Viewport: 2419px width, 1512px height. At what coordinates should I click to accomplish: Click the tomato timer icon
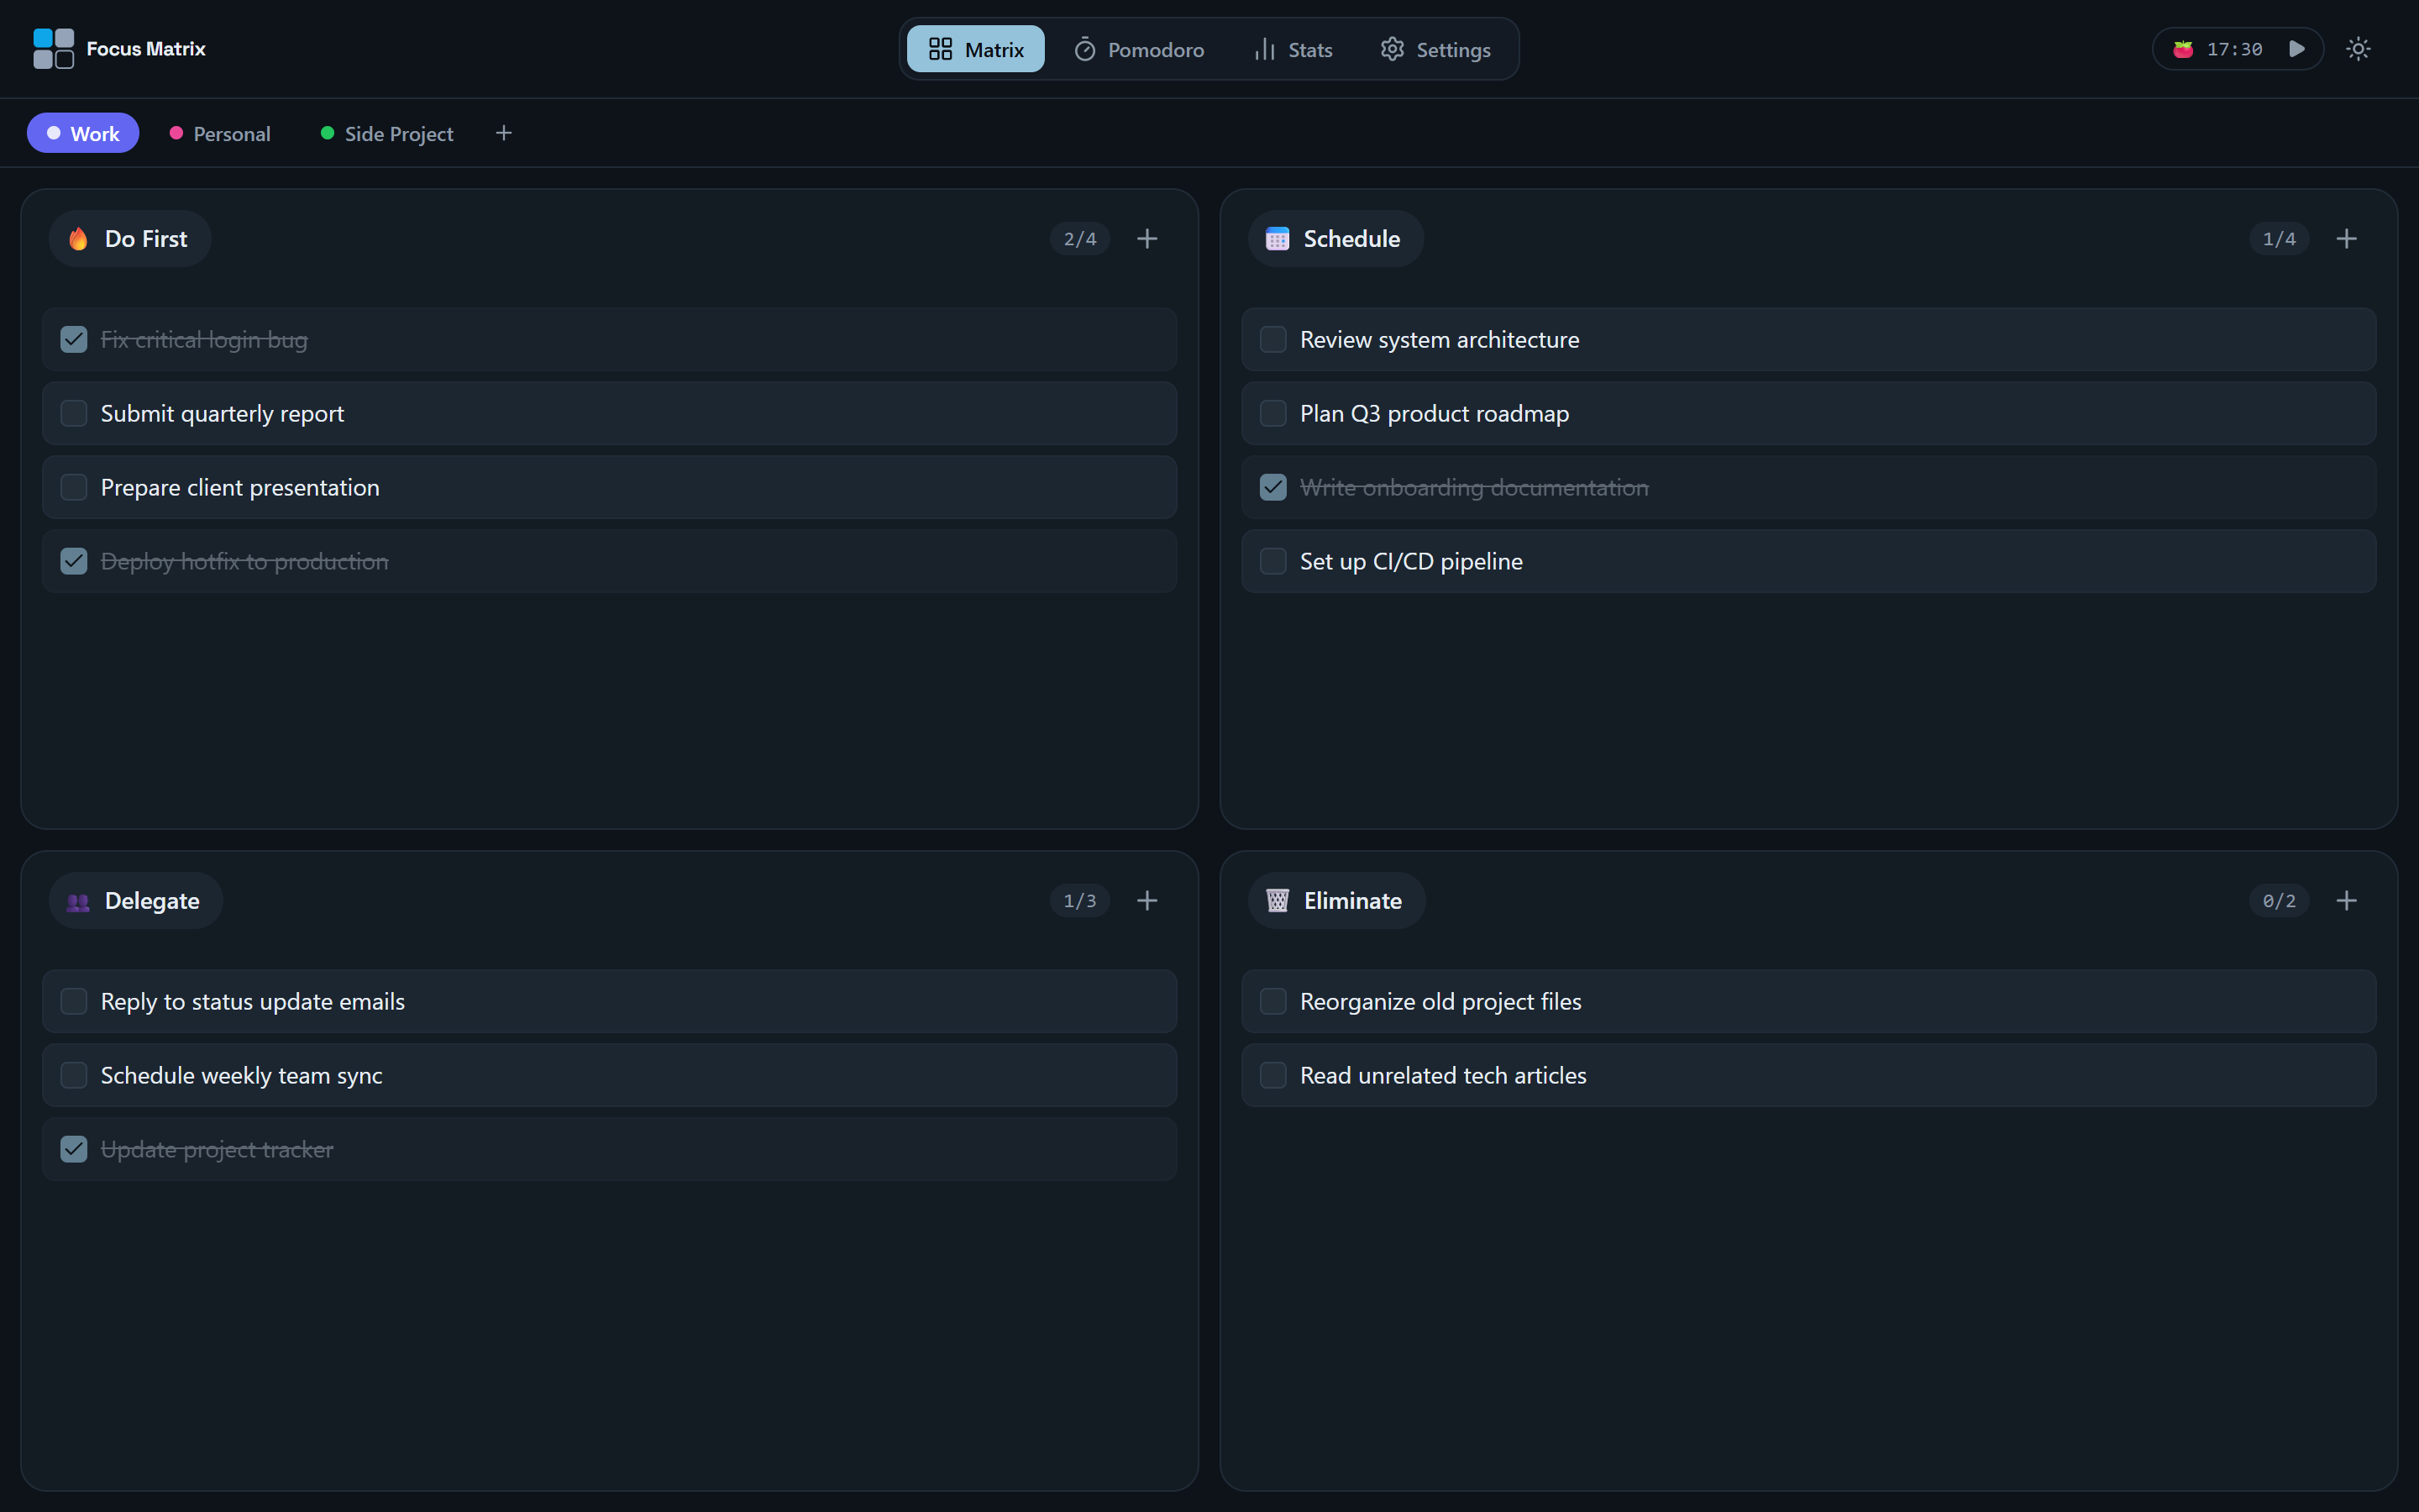pyautogui.click(x=2183, y=49)
